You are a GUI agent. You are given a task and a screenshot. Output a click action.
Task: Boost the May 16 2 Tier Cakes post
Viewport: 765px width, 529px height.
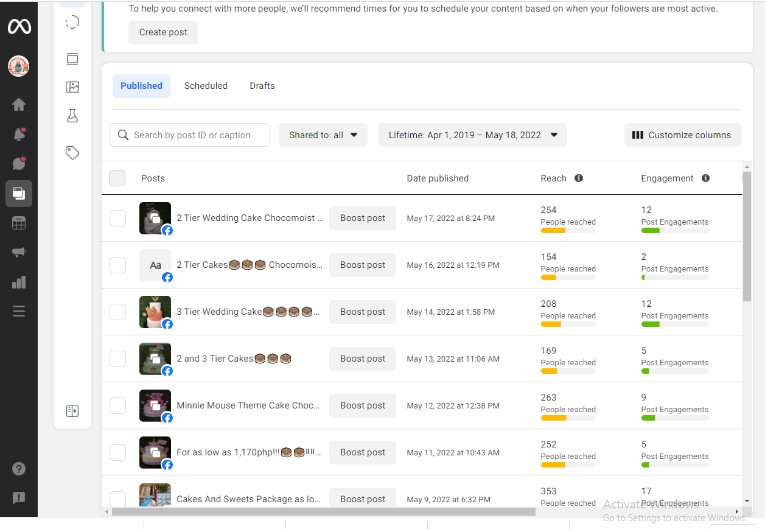363,265
